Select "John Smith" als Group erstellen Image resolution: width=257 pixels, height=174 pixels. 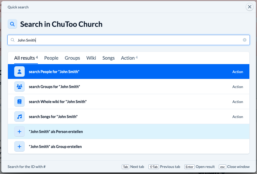click(55, 147)
